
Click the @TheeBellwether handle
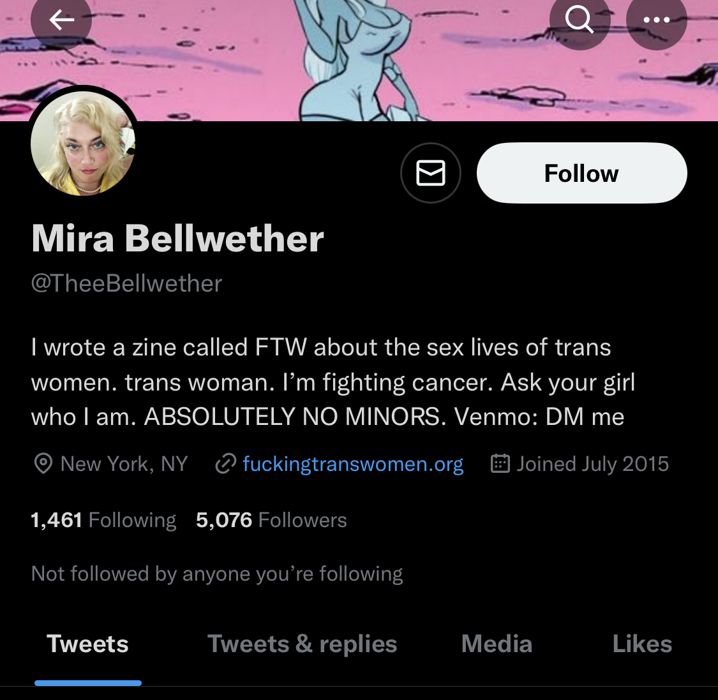point(126,283)
